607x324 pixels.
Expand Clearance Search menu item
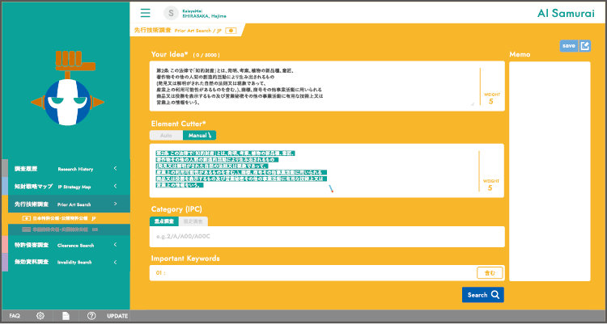(x=65, y=245)
